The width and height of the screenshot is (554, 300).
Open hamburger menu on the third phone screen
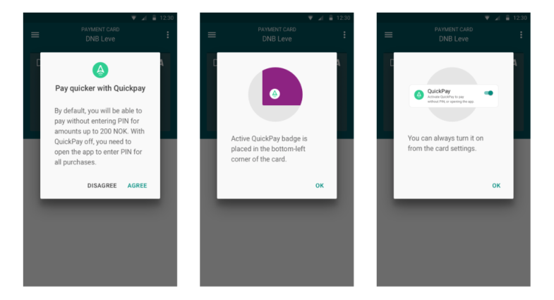click(x=388, y=35)
